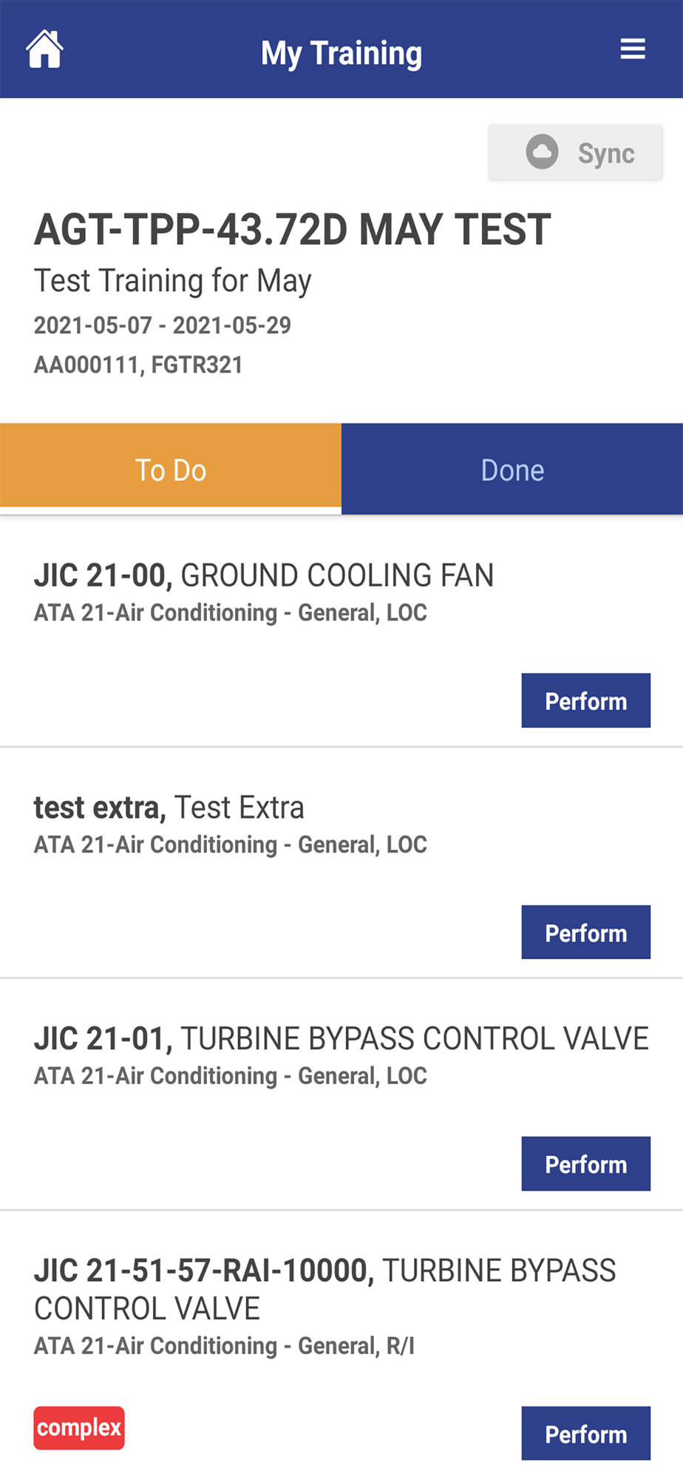Image resolution: width=683 pixels, height=1479 pixels.
Task: Click Perform for the Test Extra task
Action: pyautogui.click(x=585, y=933)
